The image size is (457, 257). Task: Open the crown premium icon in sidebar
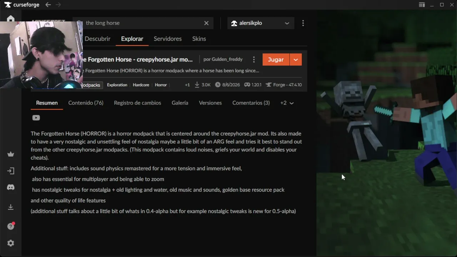[11, 154]
